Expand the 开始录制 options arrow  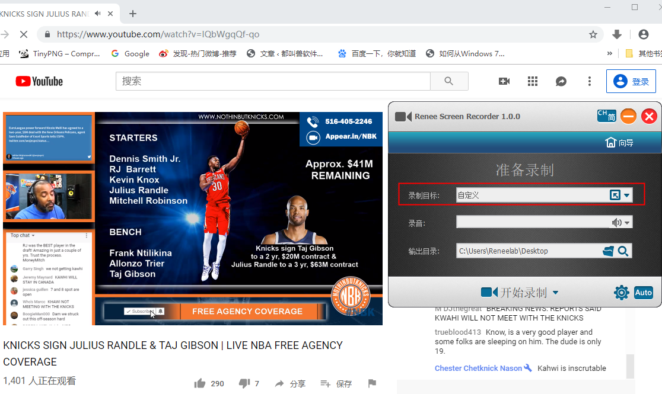click(x=555, y=292)
